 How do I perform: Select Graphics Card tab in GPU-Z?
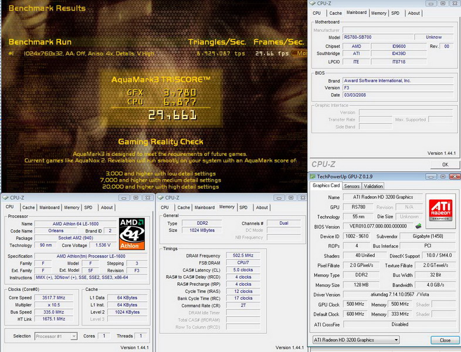pos(326,185)
